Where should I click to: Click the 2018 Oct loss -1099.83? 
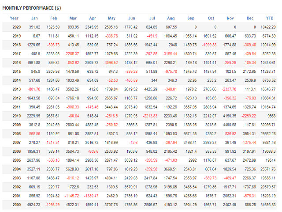(209, 45)
